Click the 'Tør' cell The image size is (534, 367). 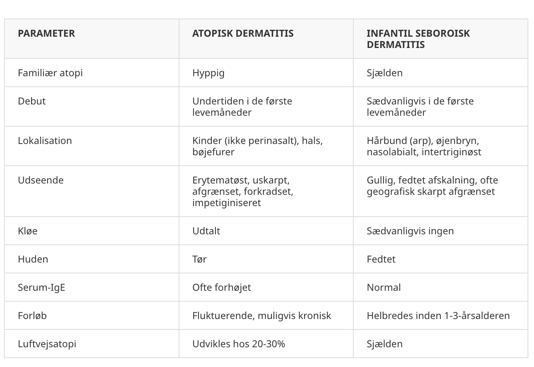pos(199,259)
